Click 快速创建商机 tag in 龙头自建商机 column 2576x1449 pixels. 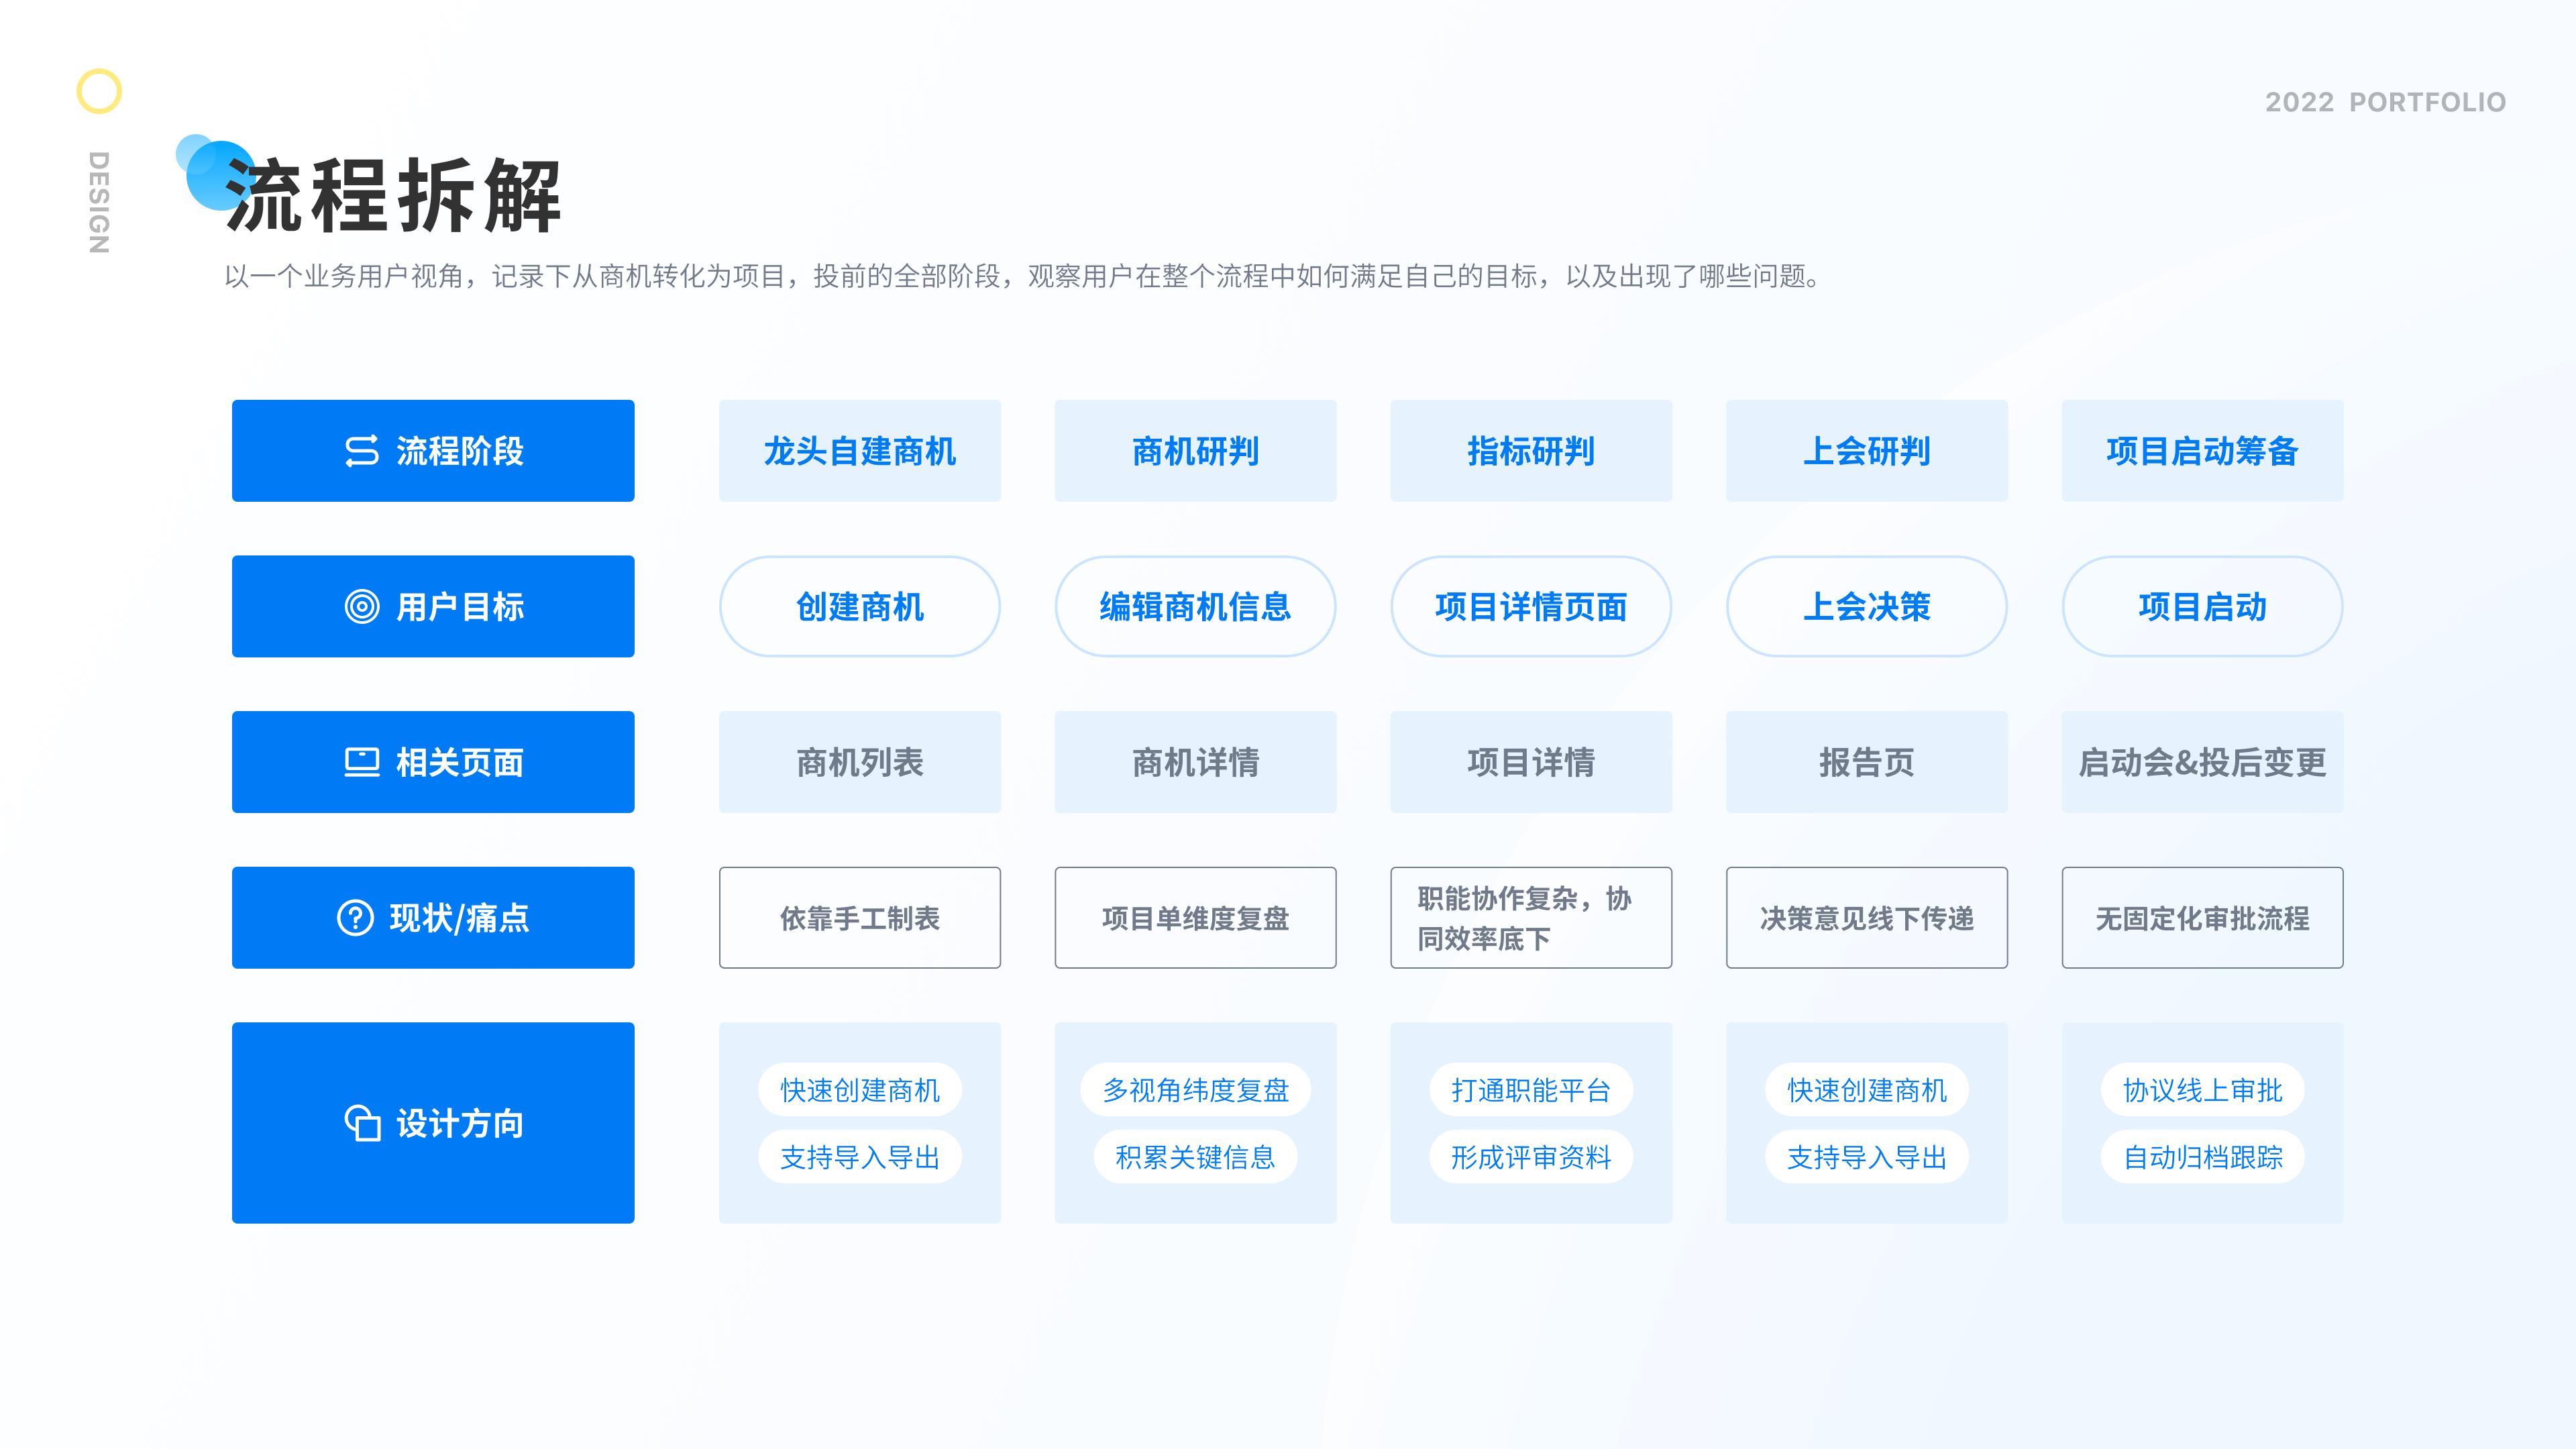click(860, 1090)
